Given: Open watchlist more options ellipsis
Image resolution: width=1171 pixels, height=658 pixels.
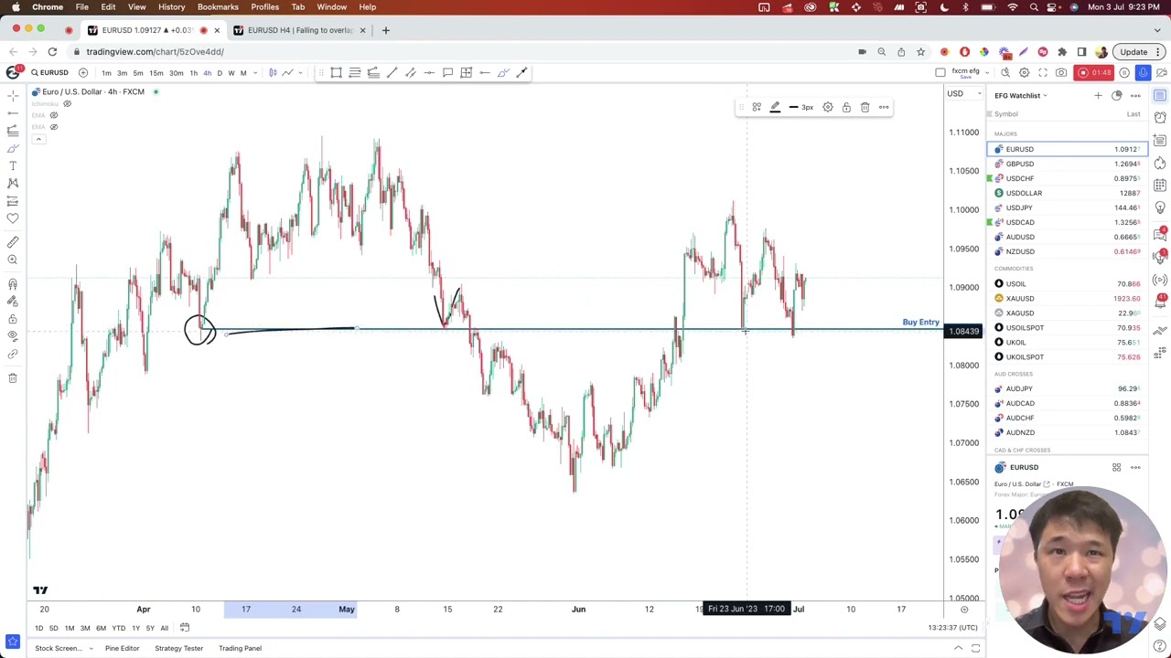Looking at the screenshot, I should coord(1135,95).
